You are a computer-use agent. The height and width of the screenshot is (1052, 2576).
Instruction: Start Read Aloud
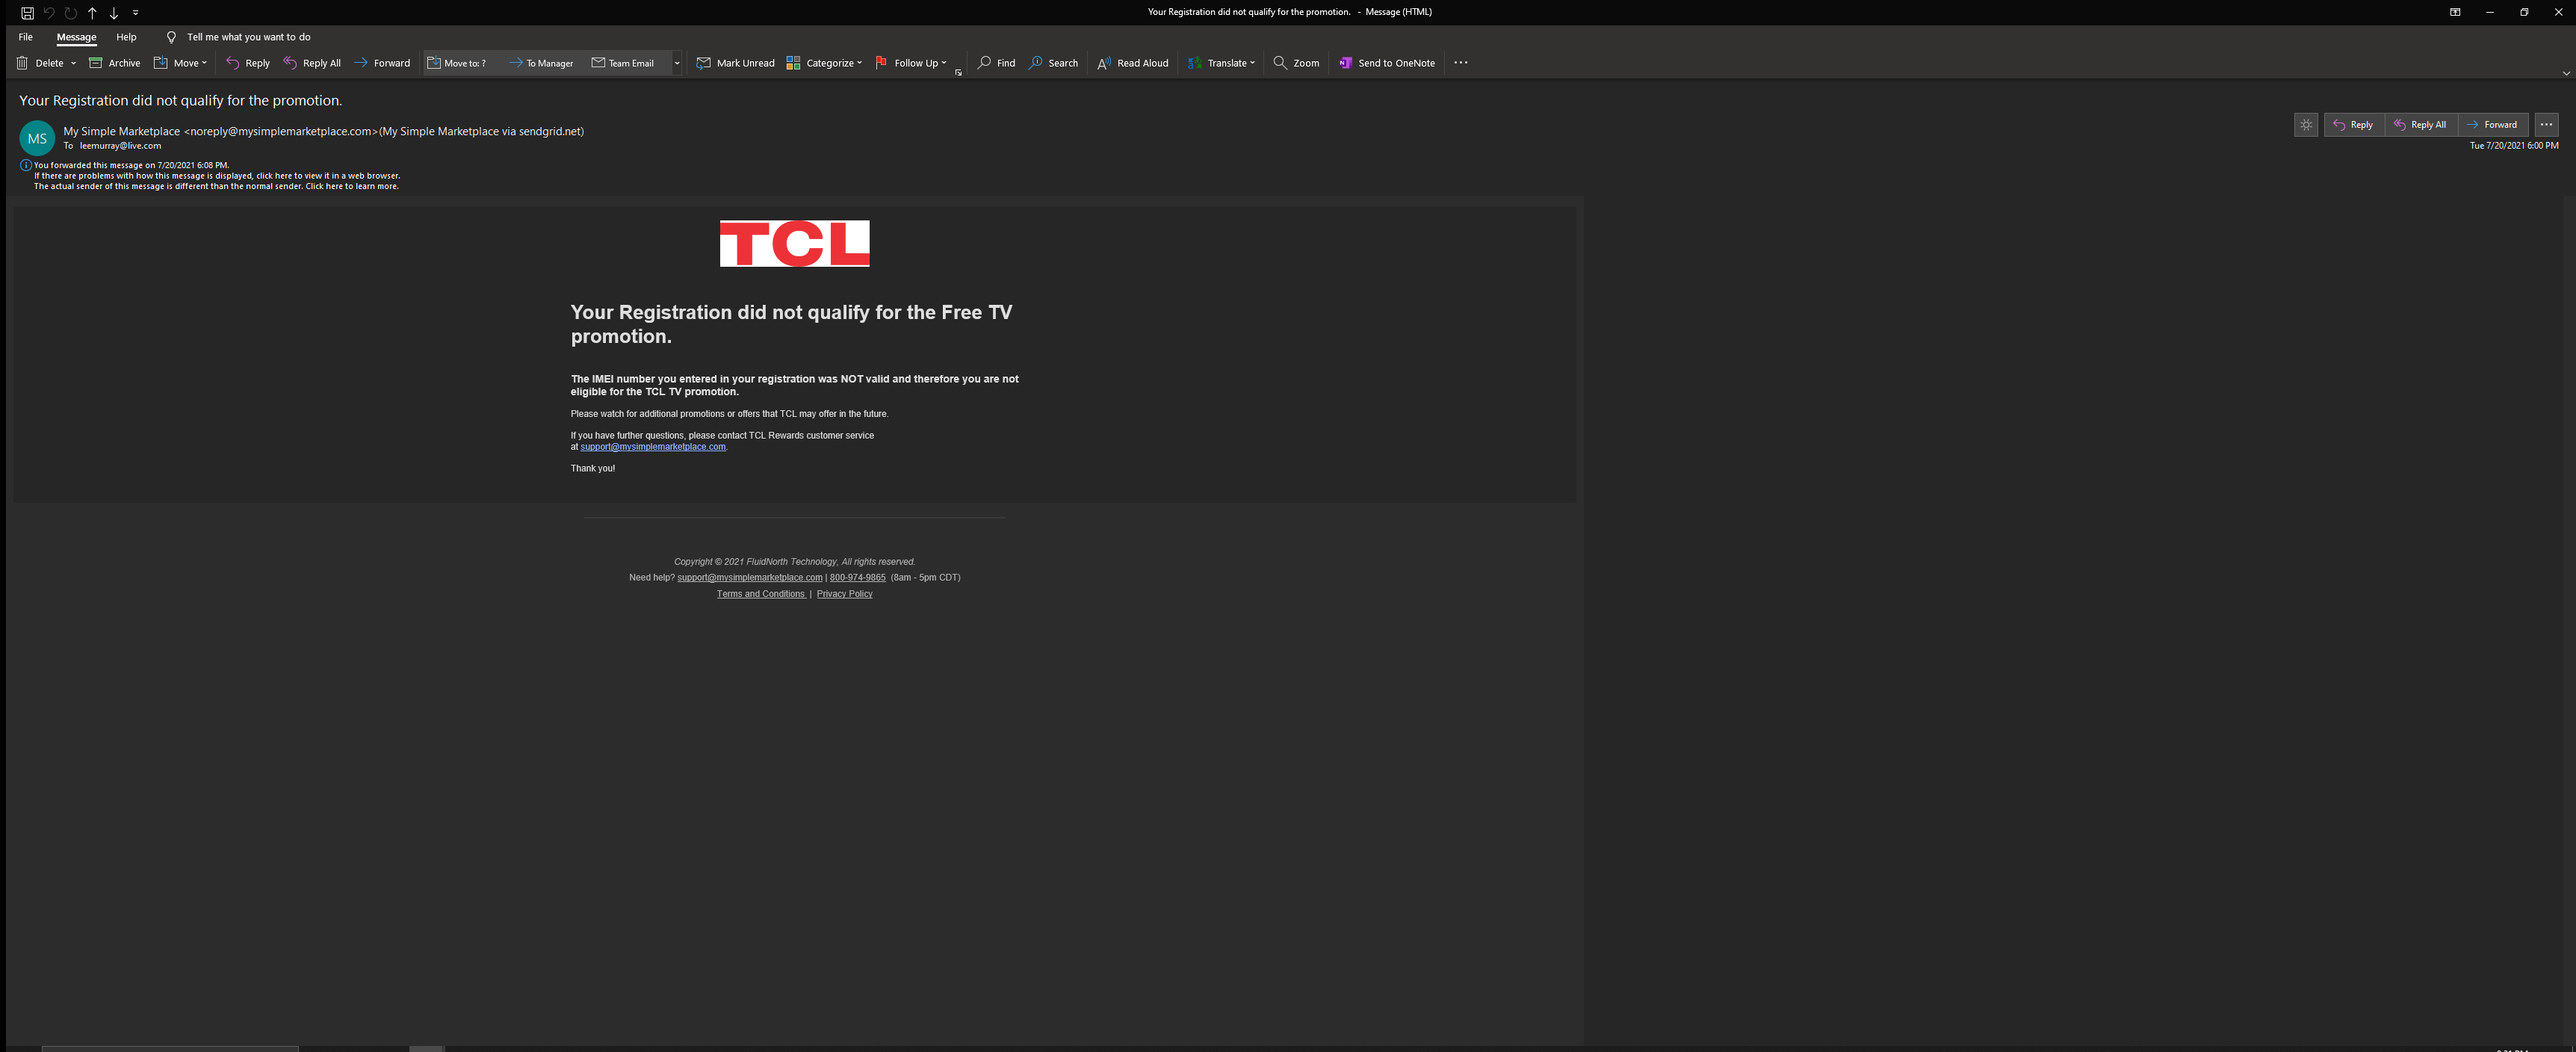click(1132, 63)
